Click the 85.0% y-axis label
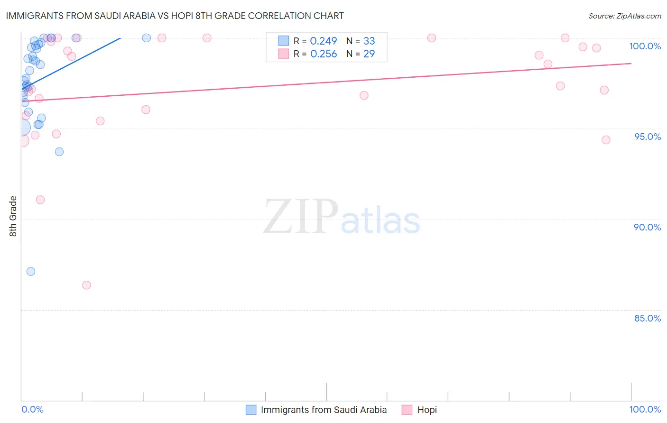Screen dimensions: 667x423 648,318
